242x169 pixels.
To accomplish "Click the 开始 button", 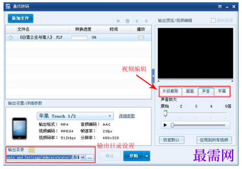I will (134, 156).
